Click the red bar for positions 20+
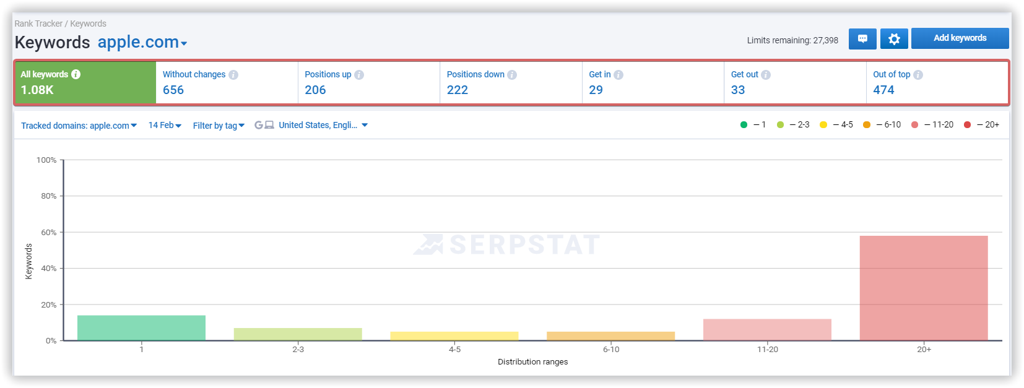This screenshot has width=1024, height=388. 924,288
